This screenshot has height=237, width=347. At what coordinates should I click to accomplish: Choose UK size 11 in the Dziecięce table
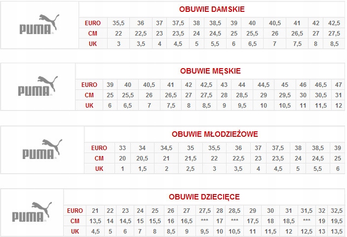click(253, 232)
